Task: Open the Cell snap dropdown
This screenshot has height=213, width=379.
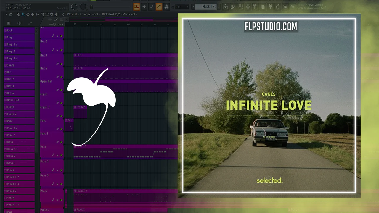Action: point(182,7)
